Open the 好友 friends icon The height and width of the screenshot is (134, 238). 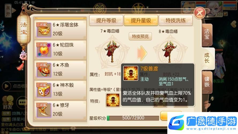8,102
